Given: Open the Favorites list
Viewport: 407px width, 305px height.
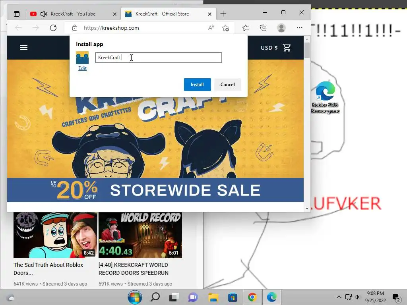Looking at the screenshot, I should point(246,28).
